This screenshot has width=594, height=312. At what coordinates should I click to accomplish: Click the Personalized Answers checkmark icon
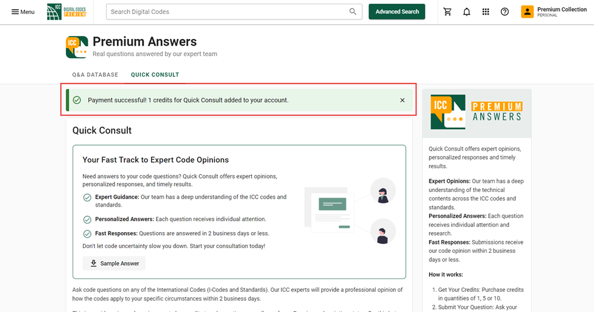tap(87, 219)
